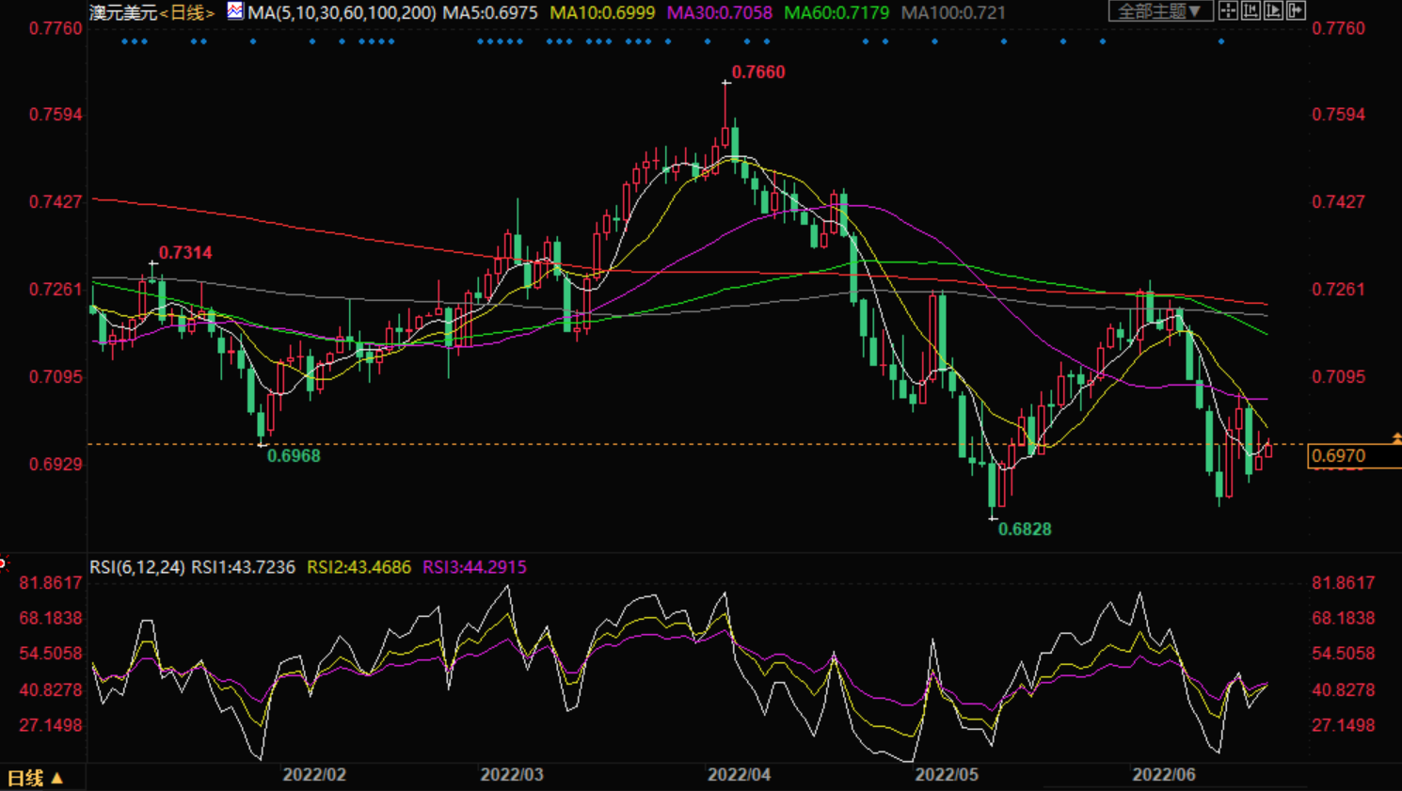Select the MA(5,10,30,60,100,200) indicator label
Image resolution: width=1402 pixels, height=791 pixels.
(x=342, y=13)
